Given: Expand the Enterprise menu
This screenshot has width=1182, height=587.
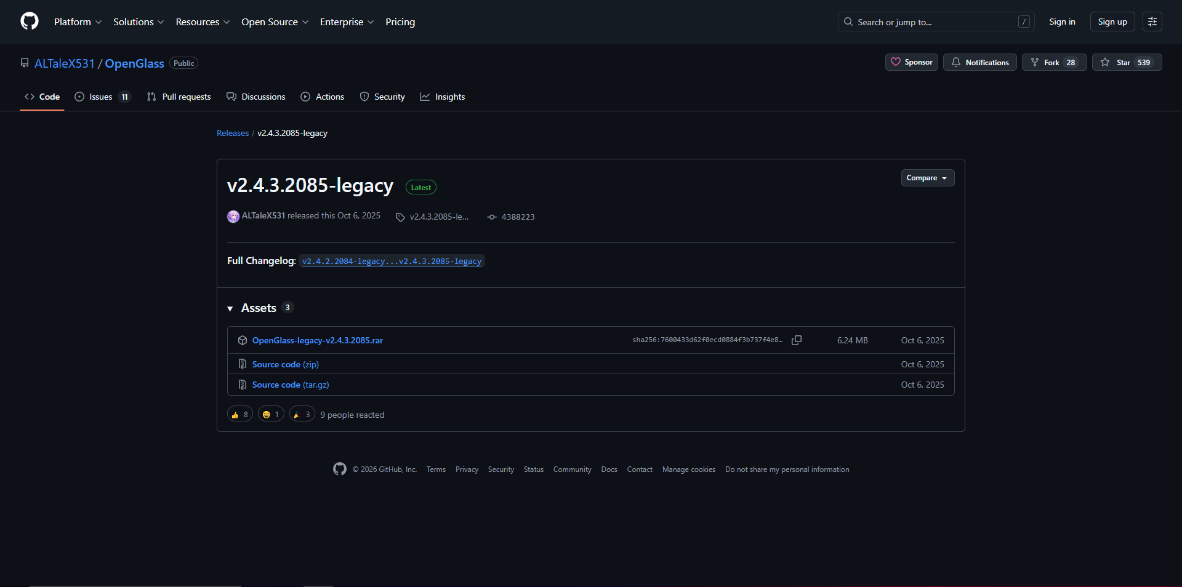Looking at the screenshot, I should click(347, 22).
